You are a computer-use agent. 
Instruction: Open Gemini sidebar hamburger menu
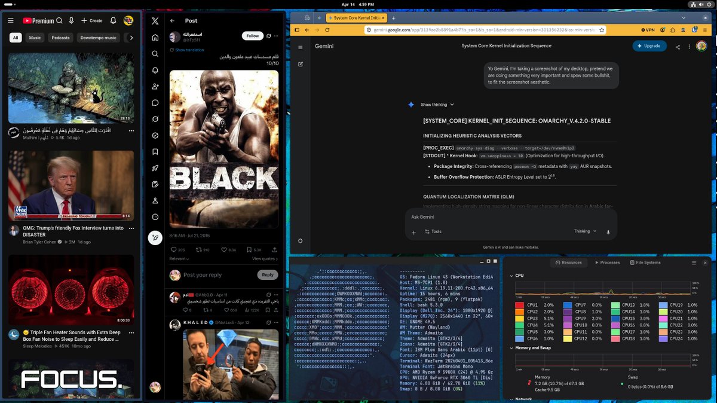[x=301, y=47]
